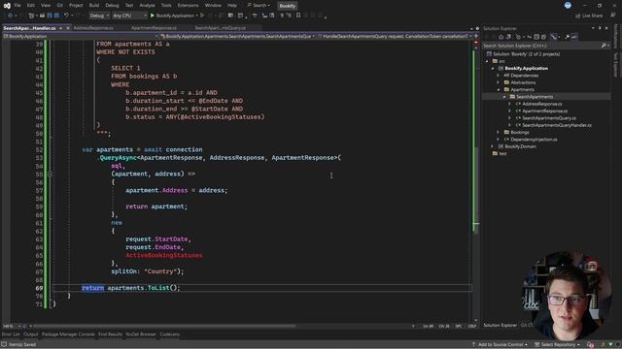Switch to the ApartmentResponse.cs tab
The image size is (622, 349).
pos(154,28)
